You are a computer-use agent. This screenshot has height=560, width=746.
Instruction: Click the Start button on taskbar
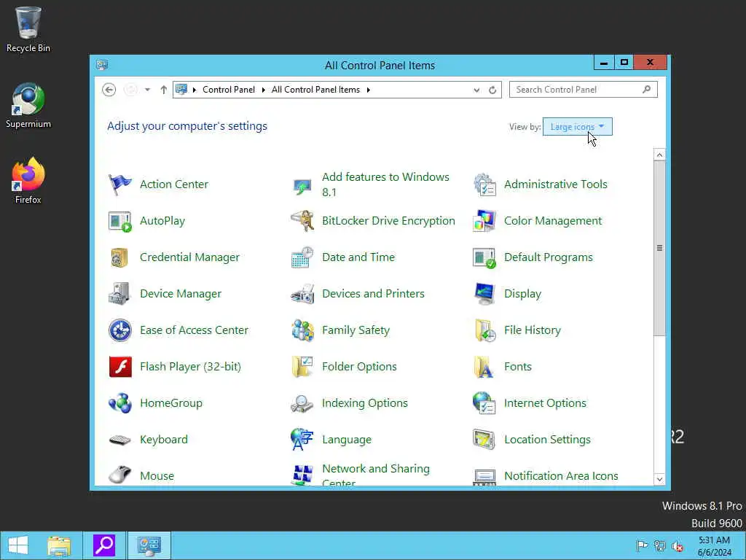point(18,545)
